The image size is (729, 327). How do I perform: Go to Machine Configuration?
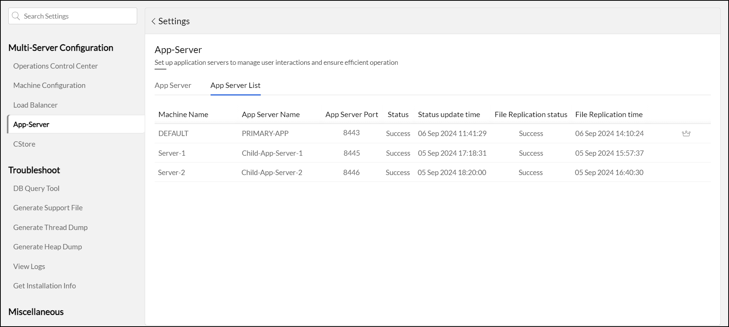(x=49, y=85)
